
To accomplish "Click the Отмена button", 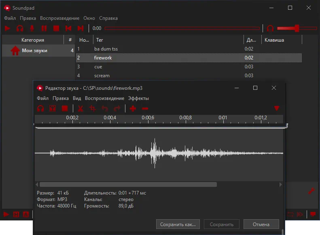I will (x=261, y=224).
